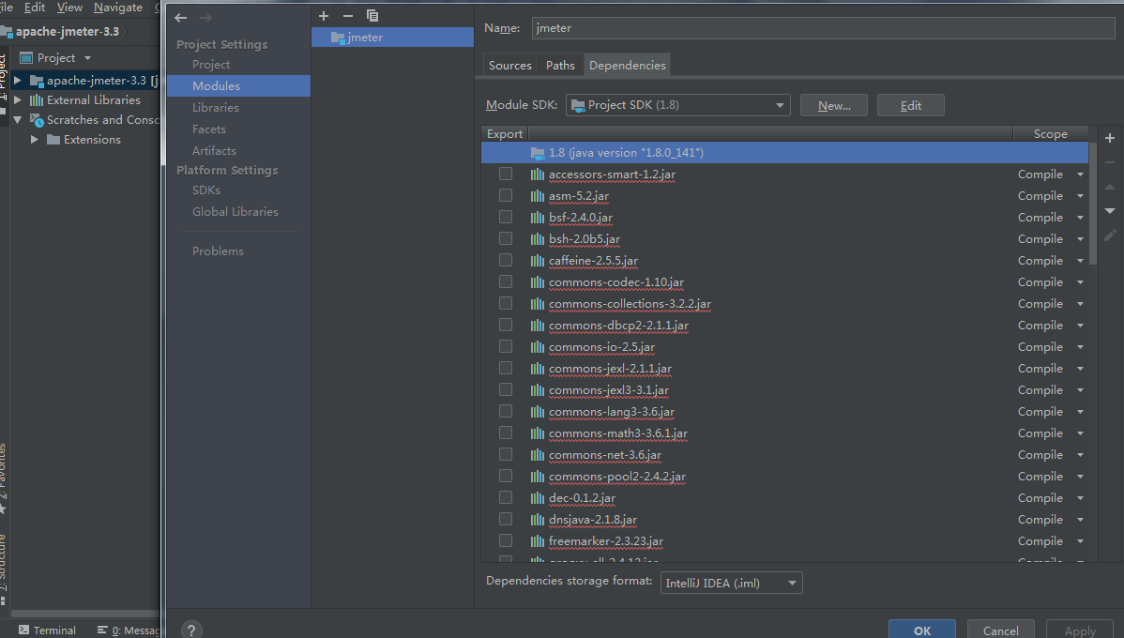The width and height of the screenshot is (1124, 638).
Task: Select the commons-pool2-2.4.2.jar dependency row
Action: [x=785, y=476]
